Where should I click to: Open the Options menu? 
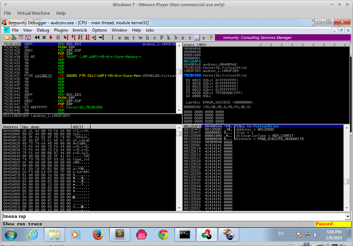pyautogui.click(x=99, y=30)
